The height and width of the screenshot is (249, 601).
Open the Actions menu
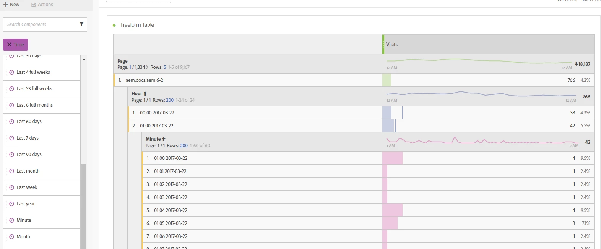42,5
